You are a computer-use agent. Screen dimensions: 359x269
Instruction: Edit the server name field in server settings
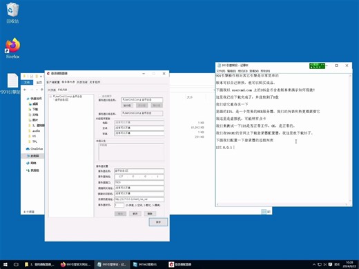[139, 171]
